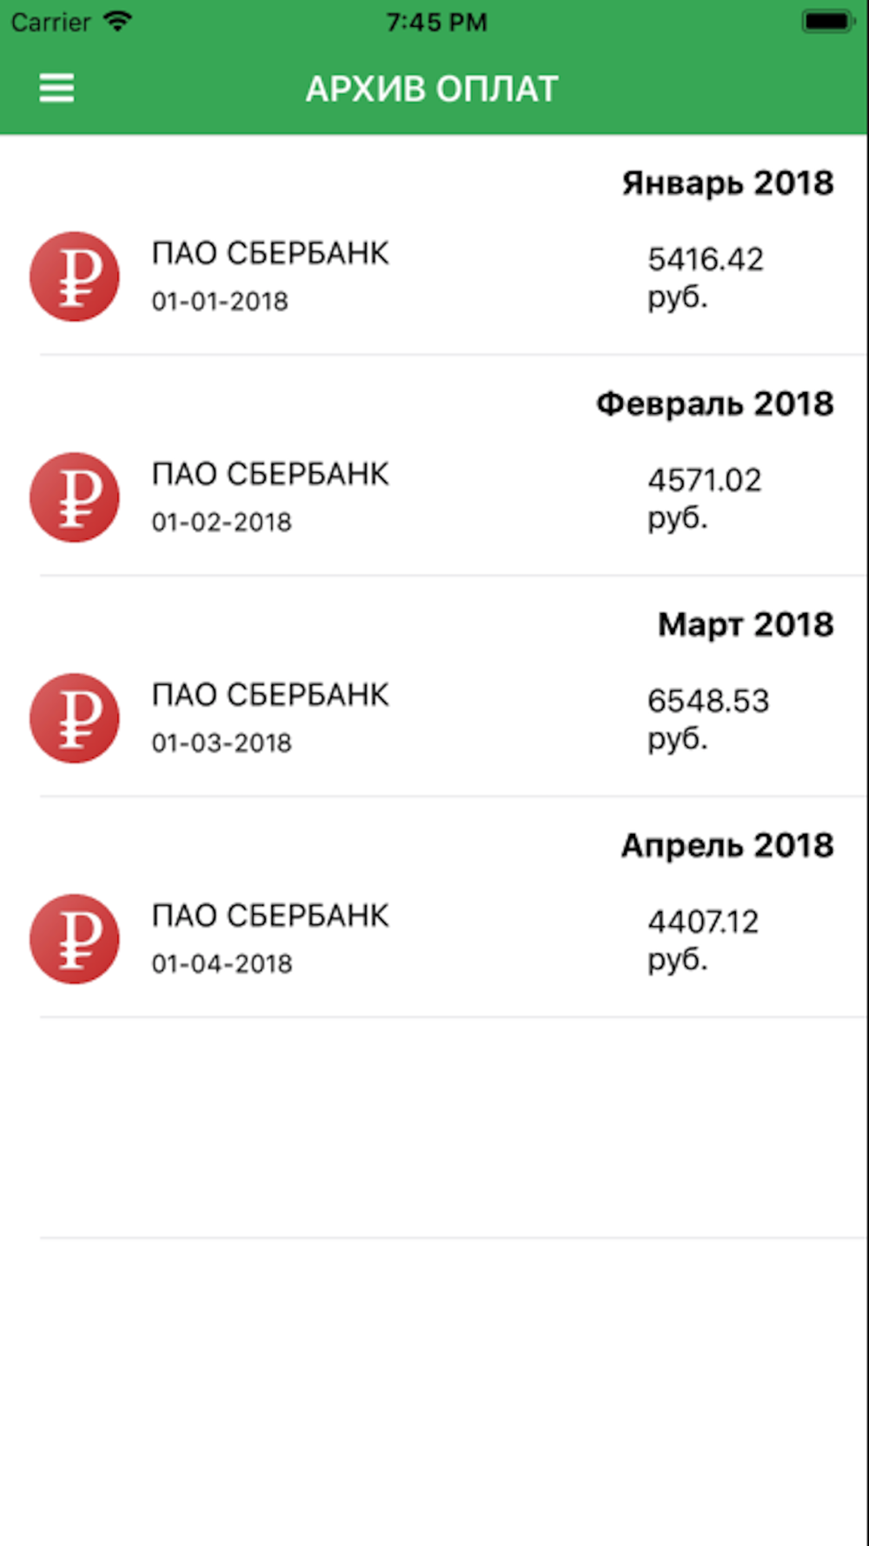Tap the Апрель 2018 section header
Viewport: 869px width, 1546px height.
727,845
